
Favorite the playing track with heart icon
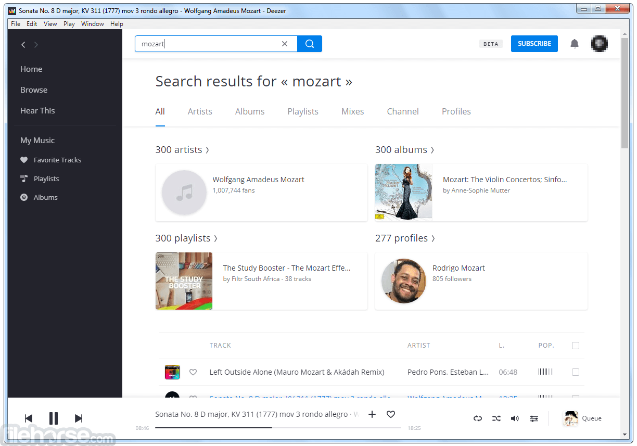click(391, 414)
